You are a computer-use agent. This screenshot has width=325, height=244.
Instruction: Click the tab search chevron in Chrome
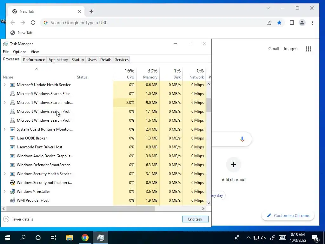[268, 8]
